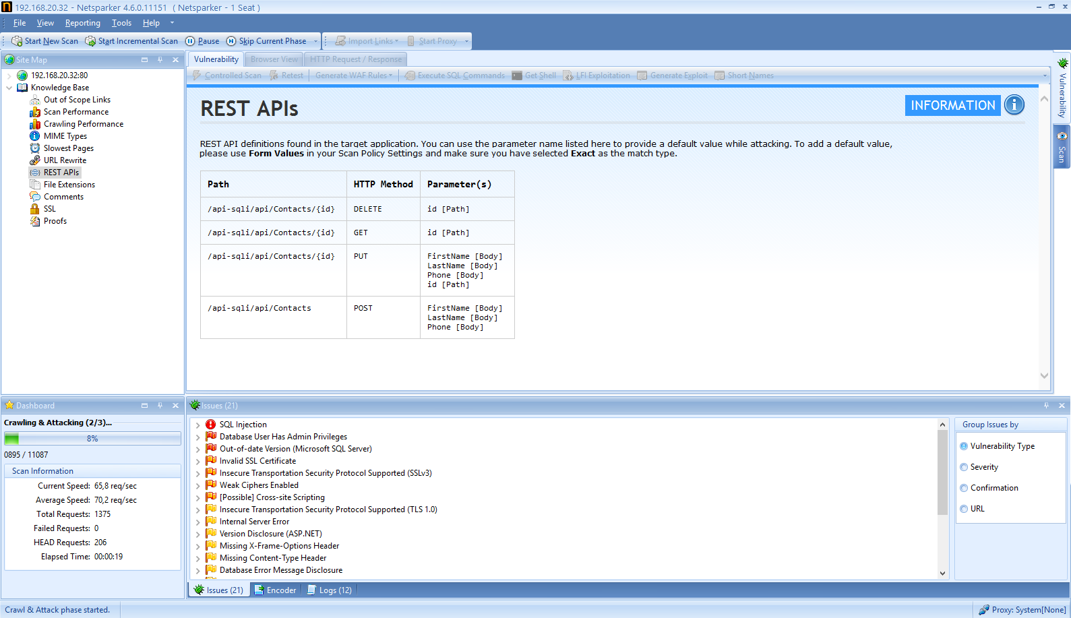Expand the Weak Ciphers Enabled issue

pyautogui.click(x=197, y=485)
